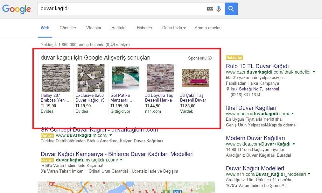Click into the search text field
Viewport: 322px width, 193px height.
click(x=121, y=9)
